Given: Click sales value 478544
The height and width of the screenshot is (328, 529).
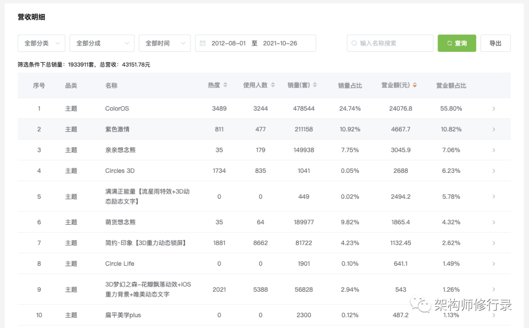Looking at the screenshot, I should tap(304, 109).
